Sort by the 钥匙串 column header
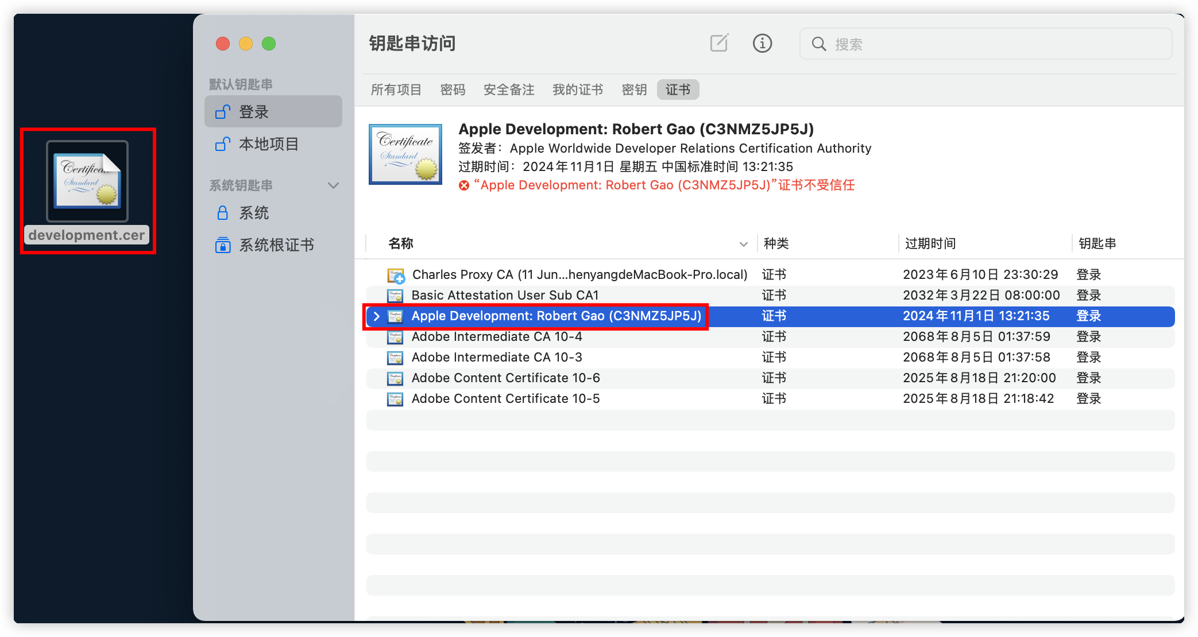The height and width of the screenshot is (637, 1198). pyautogui.click(x=1097, y=243)
